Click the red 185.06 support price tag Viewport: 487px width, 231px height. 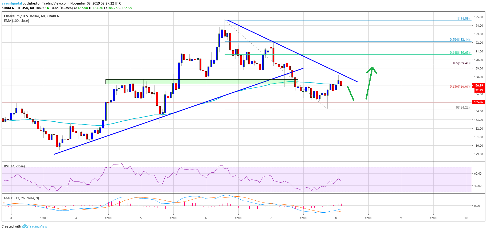478,102
